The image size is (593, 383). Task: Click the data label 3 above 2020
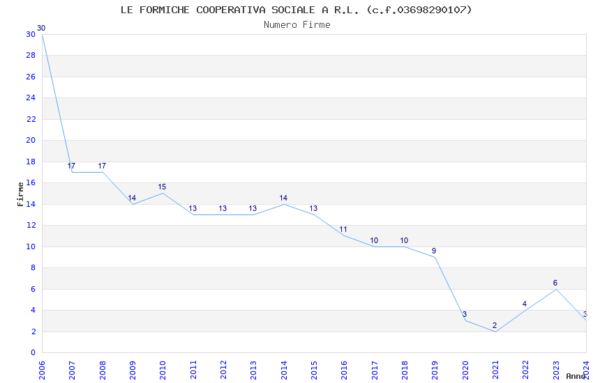(x=465, y=314)
